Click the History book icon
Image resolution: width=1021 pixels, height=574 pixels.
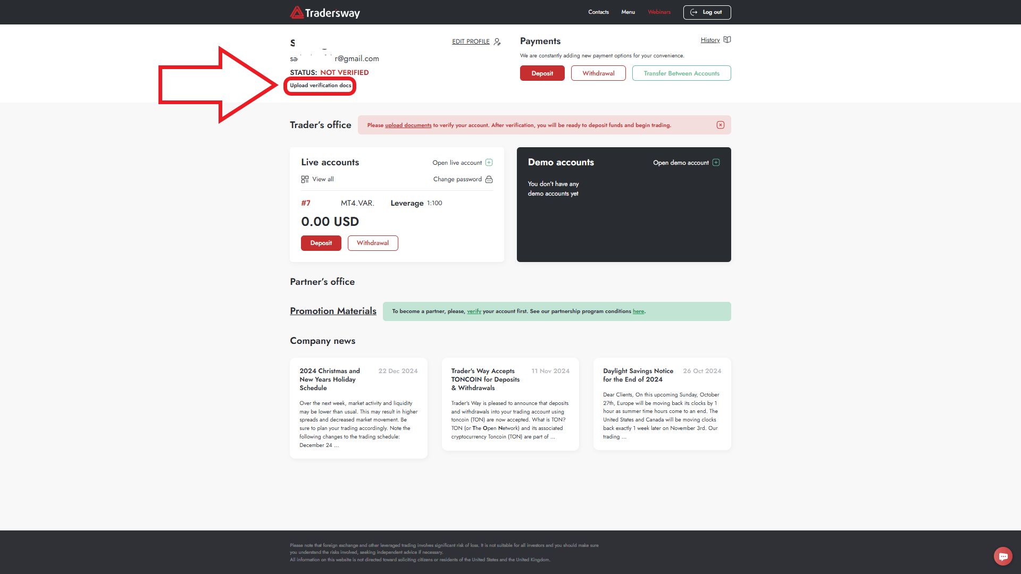tap(727, 40)
